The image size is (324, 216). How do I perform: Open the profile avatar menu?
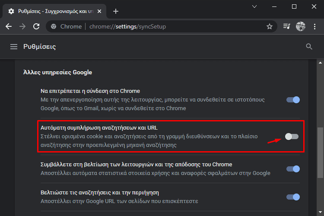[x=301, y=26]
